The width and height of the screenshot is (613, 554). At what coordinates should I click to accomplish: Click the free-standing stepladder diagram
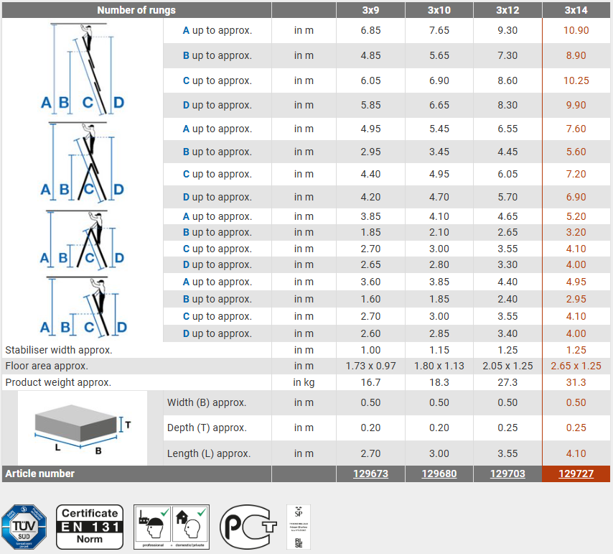click(x=83, y=240)
